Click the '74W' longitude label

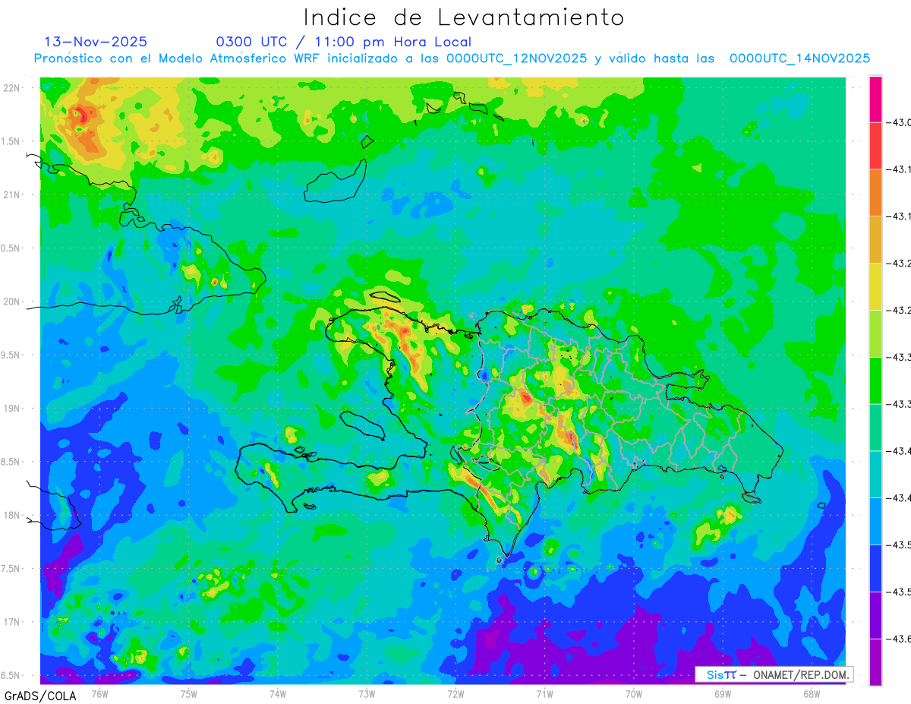(278, 693)
